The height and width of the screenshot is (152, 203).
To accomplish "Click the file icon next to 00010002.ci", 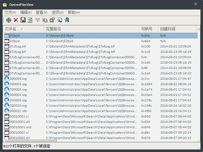I will tap(7, 132).
